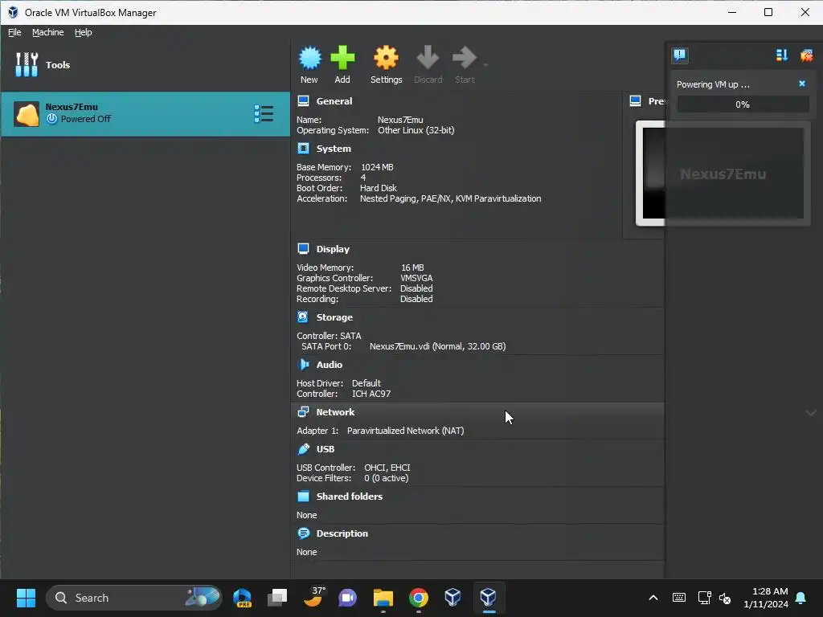Open the Machine menu
823x617 pixels.
click(x=47, y=32)
